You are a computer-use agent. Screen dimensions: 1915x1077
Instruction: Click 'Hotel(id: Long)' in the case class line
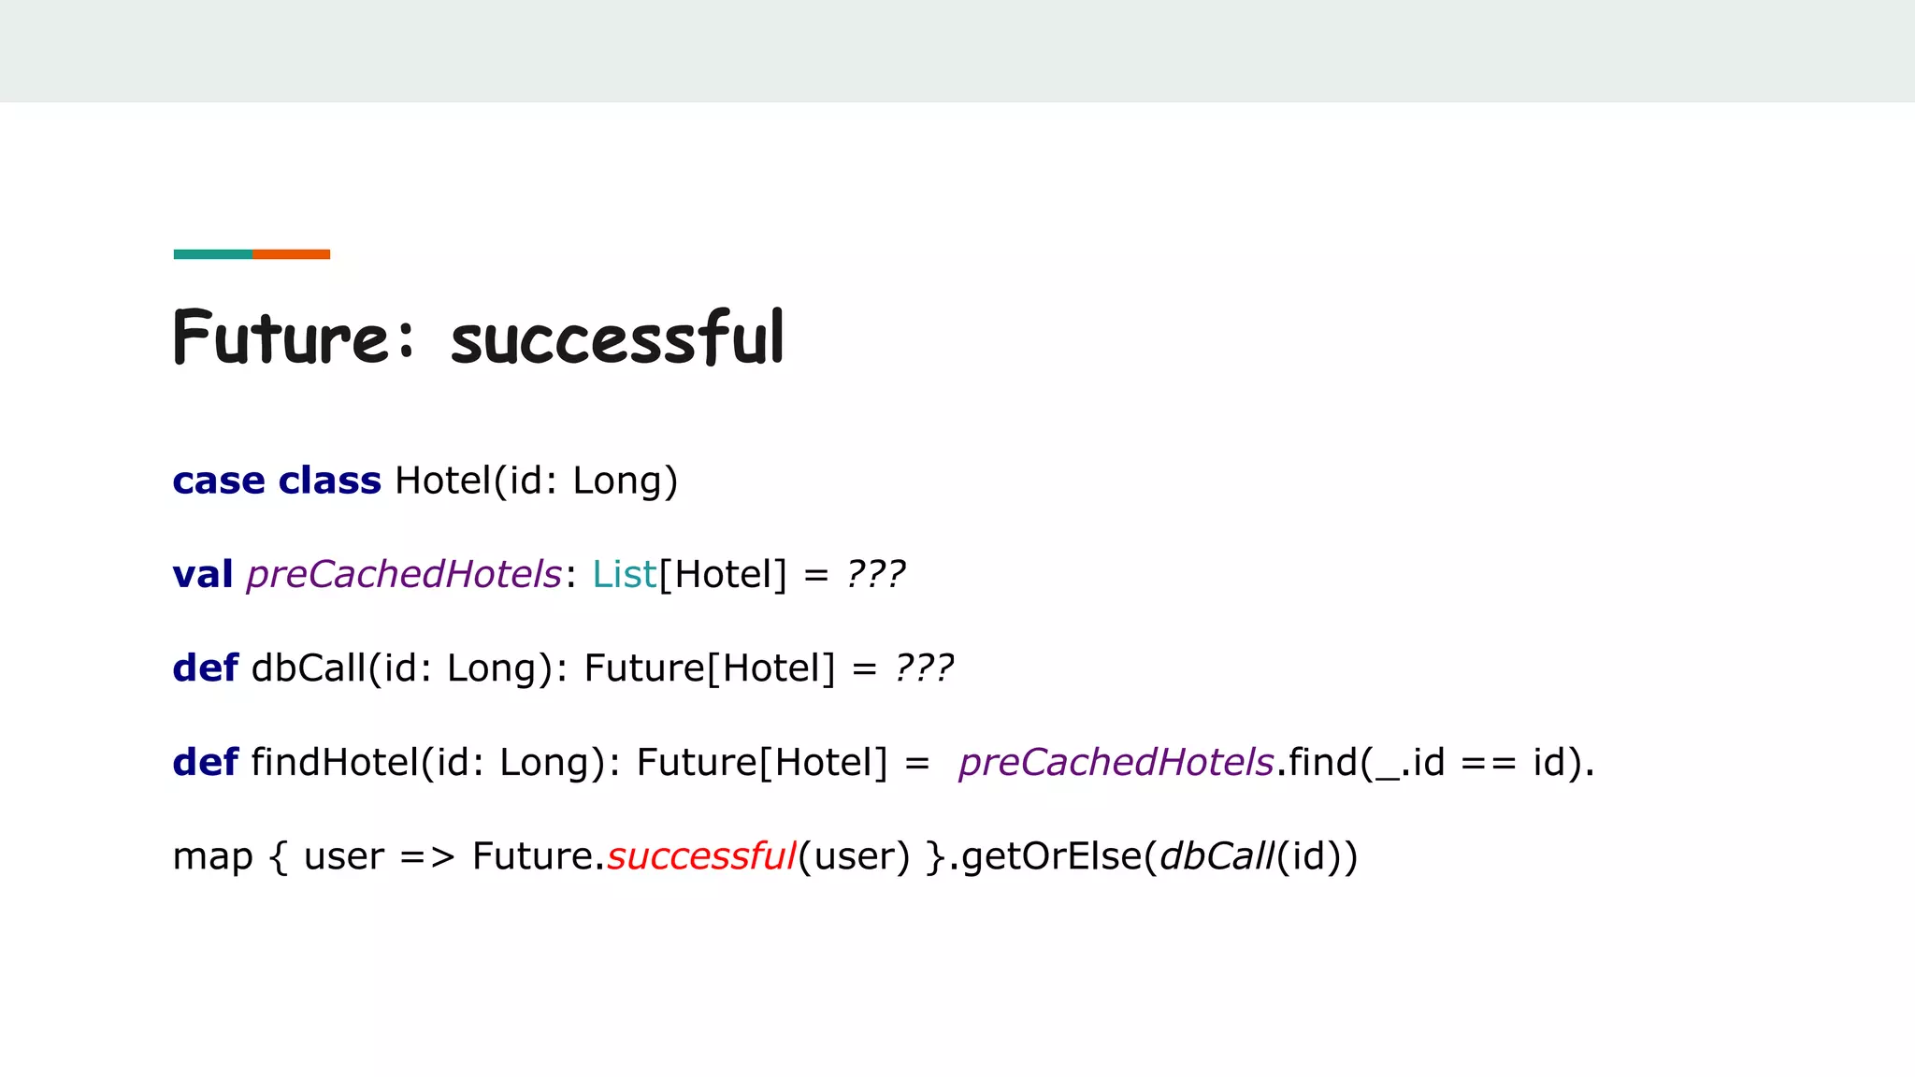[x=536, y=481]
